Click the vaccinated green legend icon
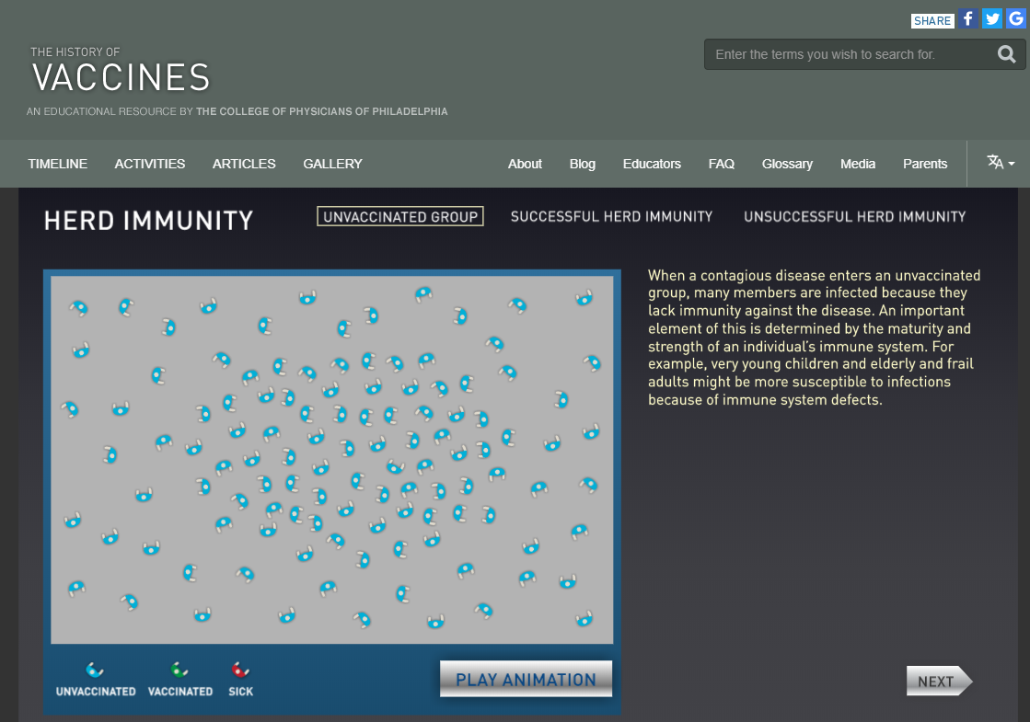1030x722 pixels. coord(179,670)
